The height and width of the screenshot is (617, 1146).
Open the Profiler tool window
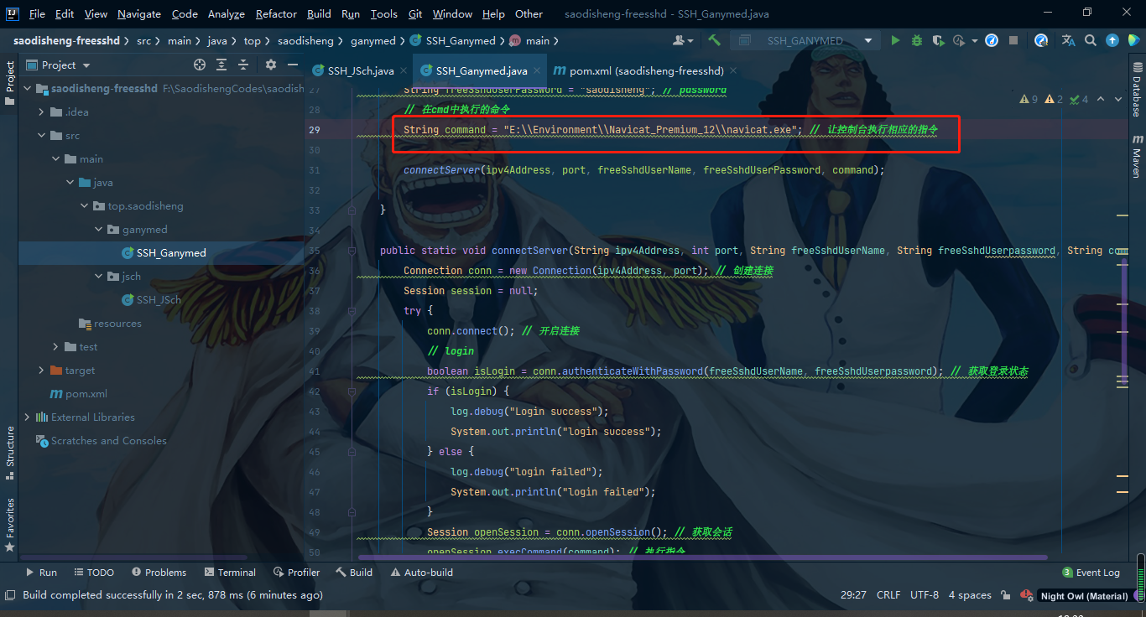[296, 572]
